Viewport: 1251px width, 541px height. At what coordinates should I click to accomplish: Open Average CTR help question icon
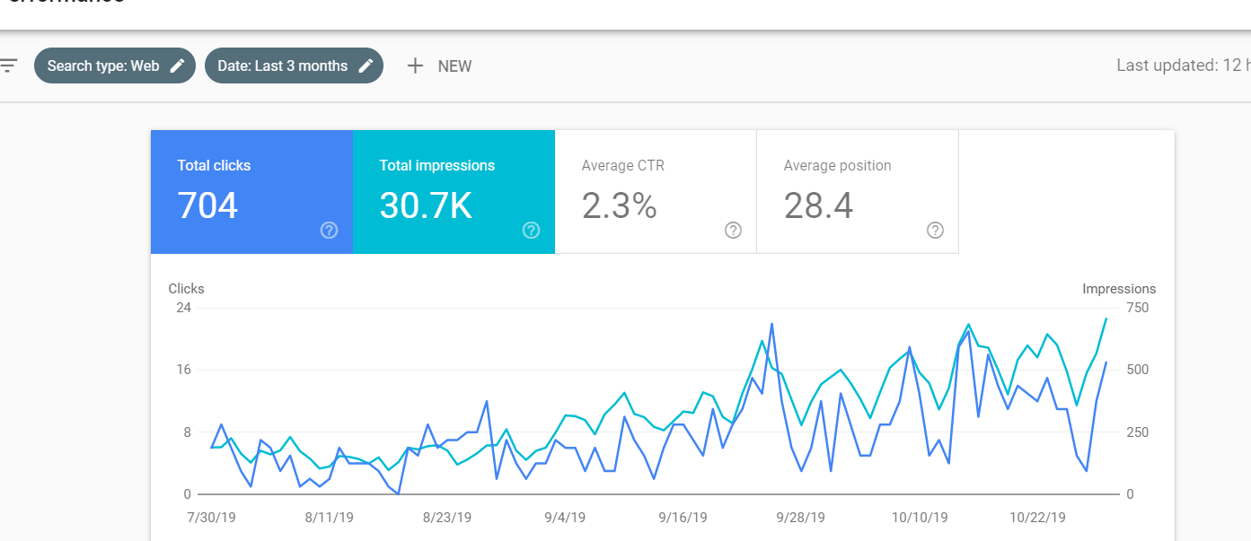coord(733,231)
